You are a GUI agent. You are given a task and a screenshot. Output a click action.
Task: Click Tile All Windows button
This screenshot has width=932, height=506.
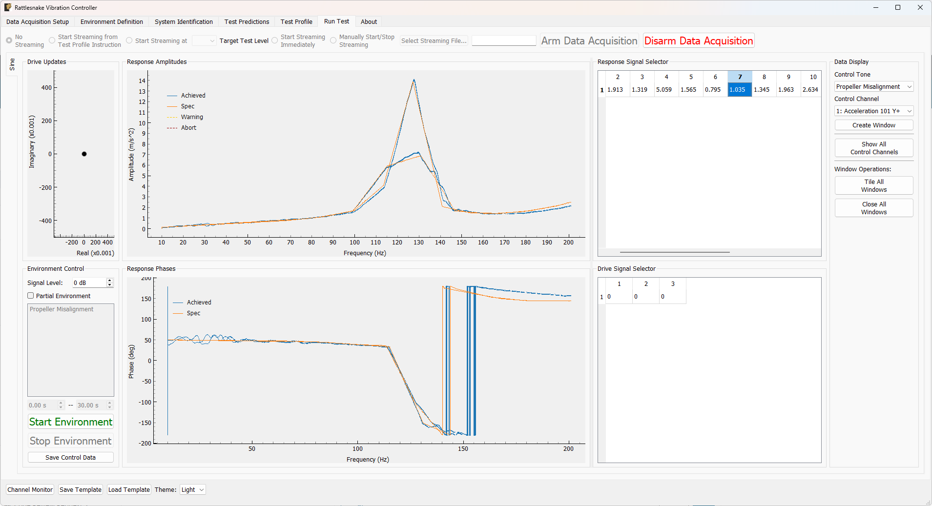coord(874,186)
